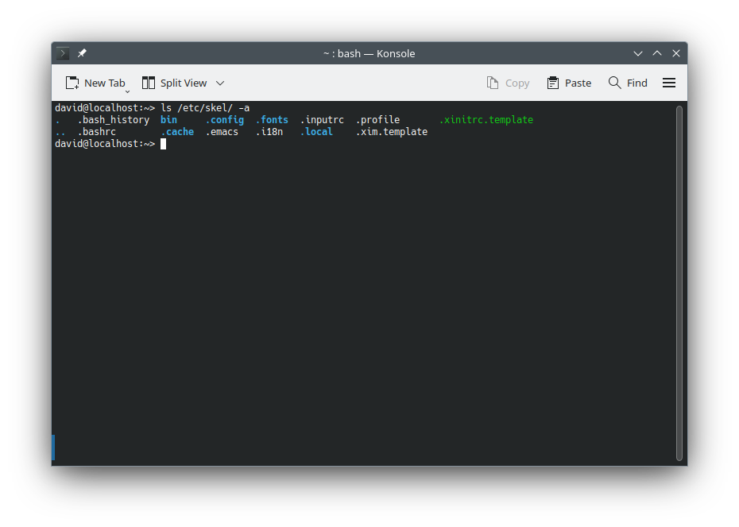The height and width of the screenshot is (527, 739).
Task: Click the Copy icon in toolbar
Action: pos(492,83)
